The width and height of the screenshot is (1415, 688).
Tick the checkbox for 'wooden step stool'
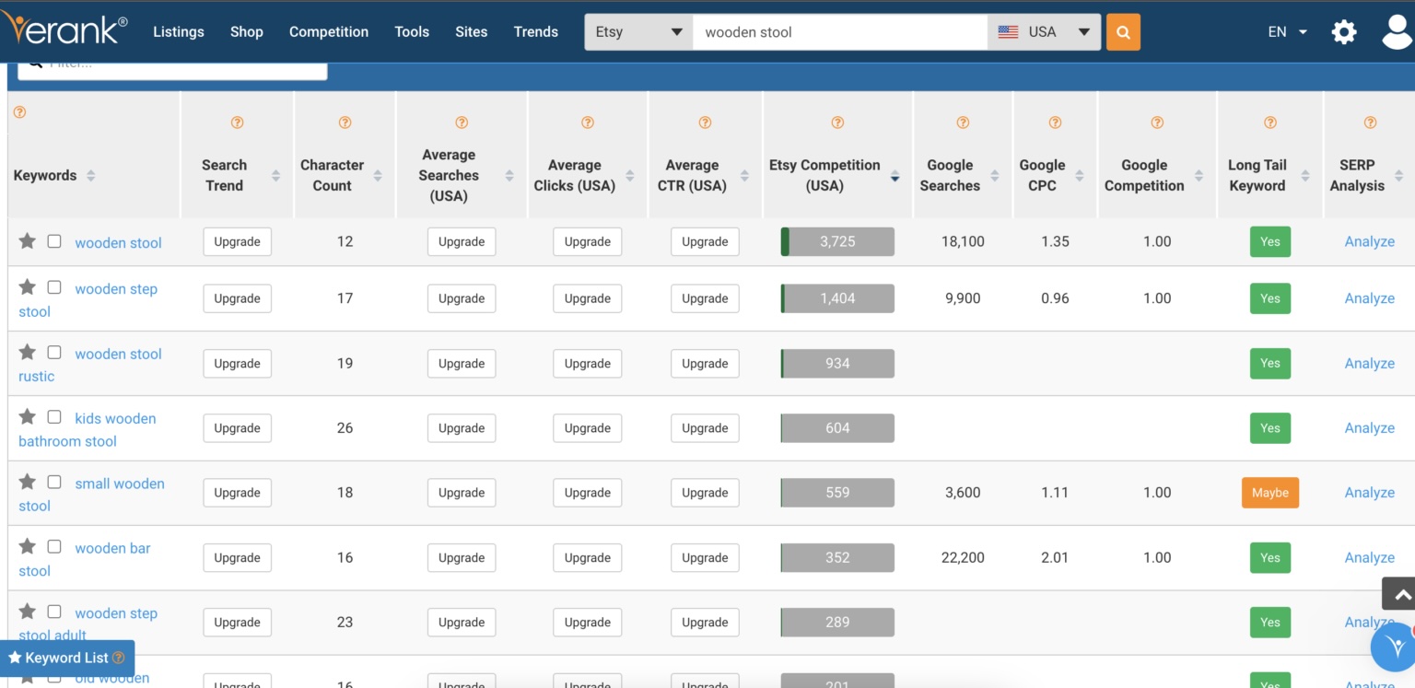54,287
